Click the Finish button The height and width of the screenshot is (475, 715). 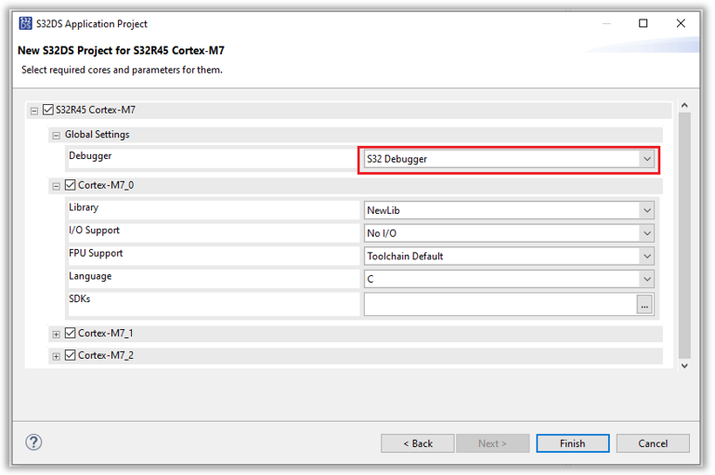click(x=573, y=443)
